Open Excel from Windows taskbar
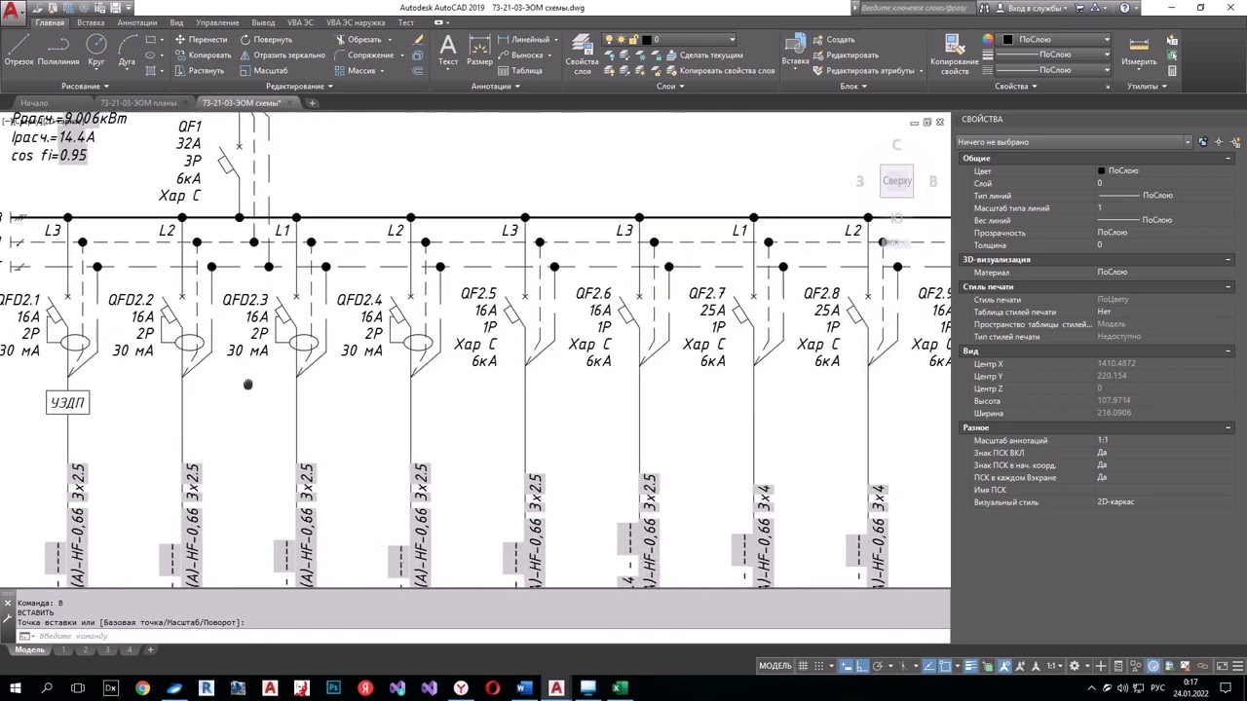 coord(619,688)
